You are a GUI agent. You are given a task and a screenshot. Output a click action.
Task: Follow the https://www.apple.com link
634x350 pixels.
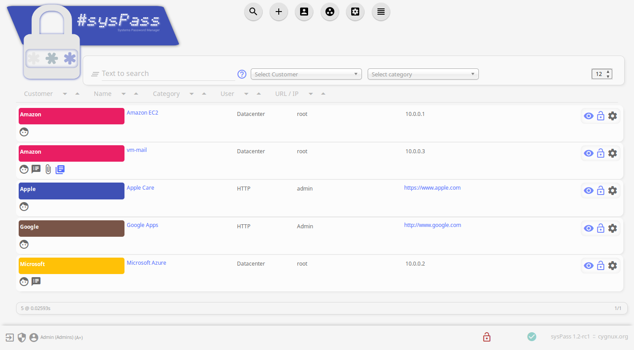(432, 188)
